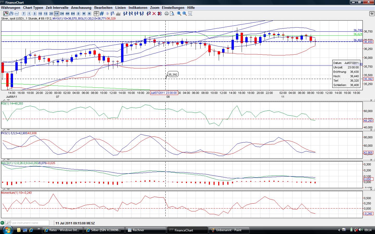Select the 2H interval button
Screen dimensions: 375x234
click(x=62, y=14)
